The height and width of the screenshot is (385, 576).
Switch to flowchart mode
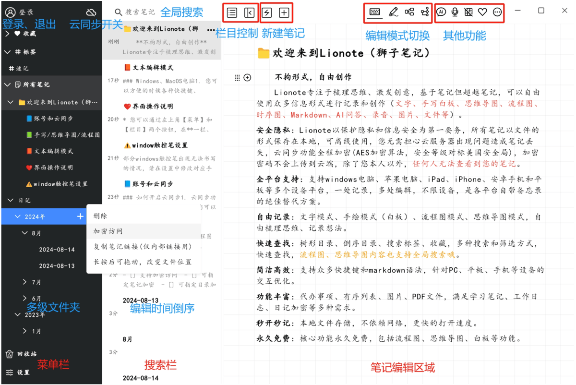pos(425,12)
